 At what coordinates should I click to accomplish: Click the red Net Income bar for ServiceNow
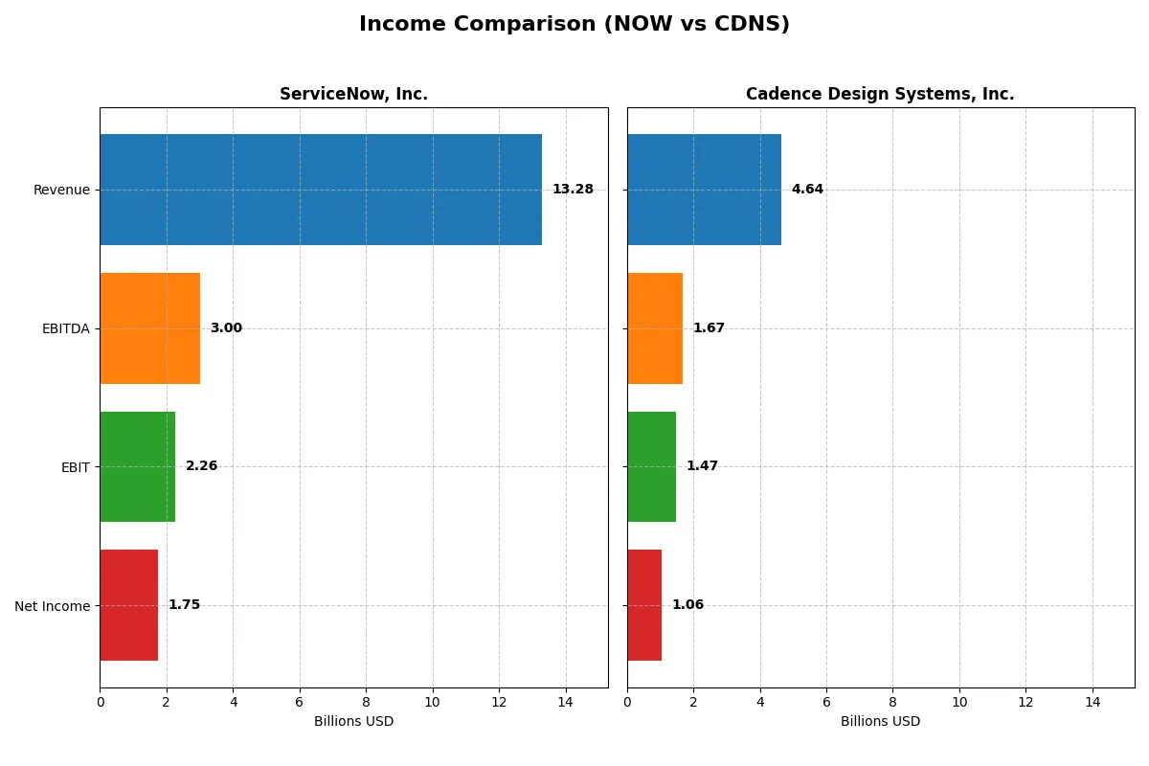pos(127,605)
